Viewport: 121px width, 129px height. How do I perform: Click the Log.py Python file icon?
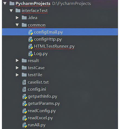tap(31, 54)
